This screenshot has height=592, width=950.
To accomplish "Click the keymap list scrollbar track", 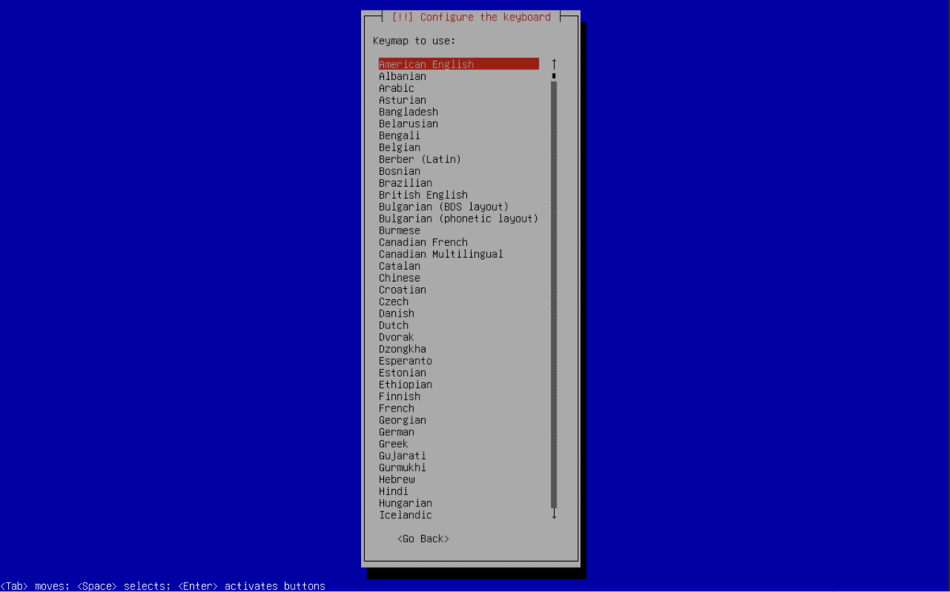I will [x=554, y=293].
